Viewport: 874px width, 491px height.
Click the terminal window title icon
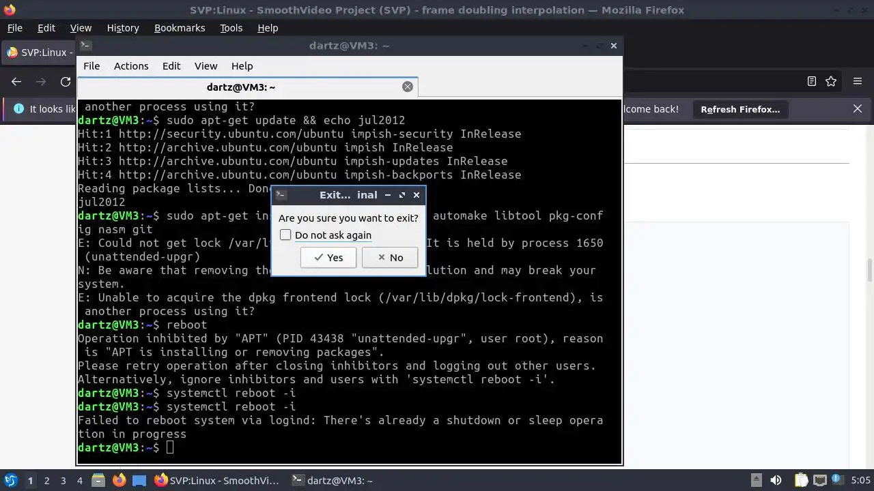(85, 46)
